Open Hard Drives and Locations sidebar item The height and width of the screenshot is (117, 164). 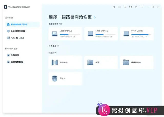(x=22, y=24)
